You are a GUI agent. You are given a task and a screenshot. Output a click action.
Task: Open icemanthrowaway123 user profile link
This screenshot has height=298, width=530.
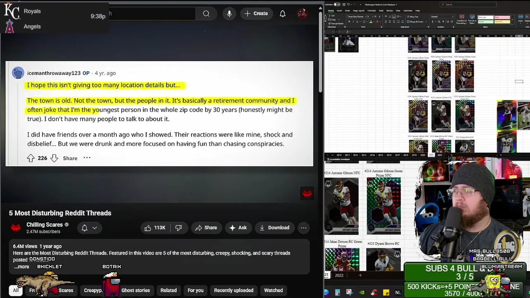tap(54, 73)
